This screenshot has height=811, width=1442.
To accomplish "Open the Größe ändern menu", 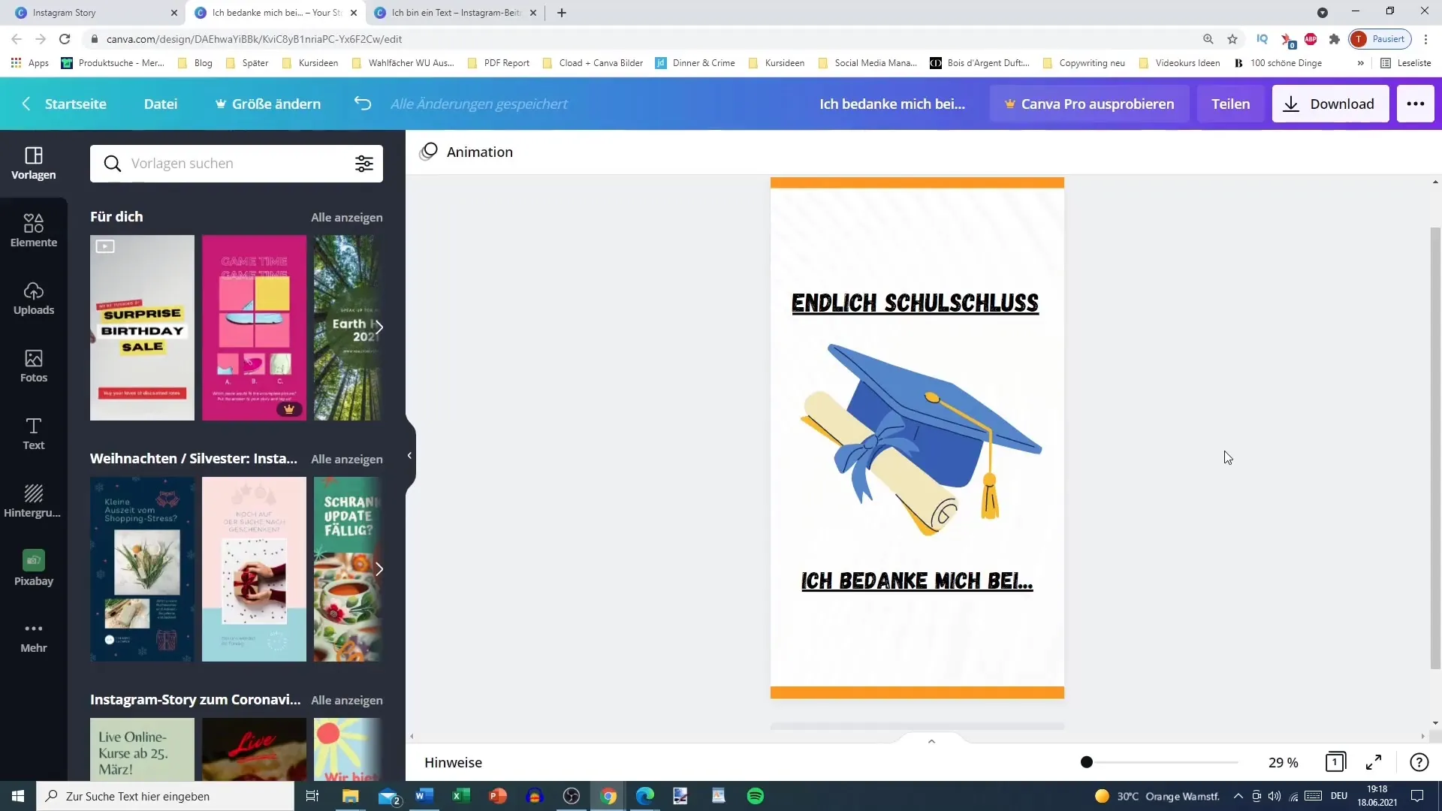I will point(268,104).
